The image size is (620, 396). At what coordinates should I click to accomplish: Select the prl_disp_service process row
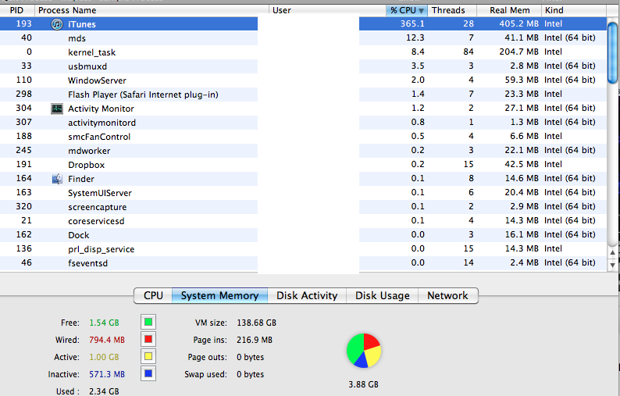pyautogui.click(x=303, y=249)
